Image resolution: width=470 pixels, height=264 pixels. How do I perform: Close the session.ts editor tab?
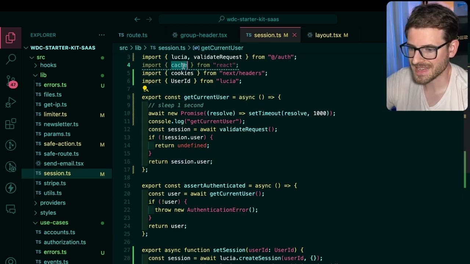[294, 35]
